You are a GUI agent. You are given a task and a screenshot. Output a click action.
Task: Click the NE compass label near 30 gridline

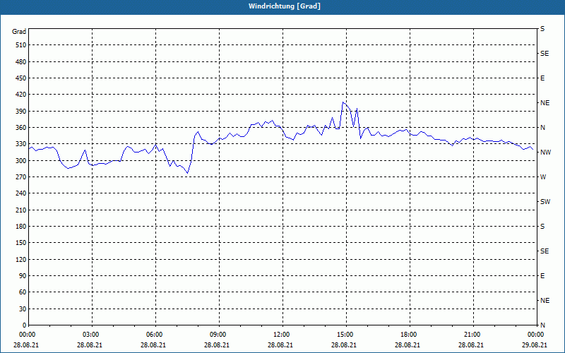coord(545,301)
